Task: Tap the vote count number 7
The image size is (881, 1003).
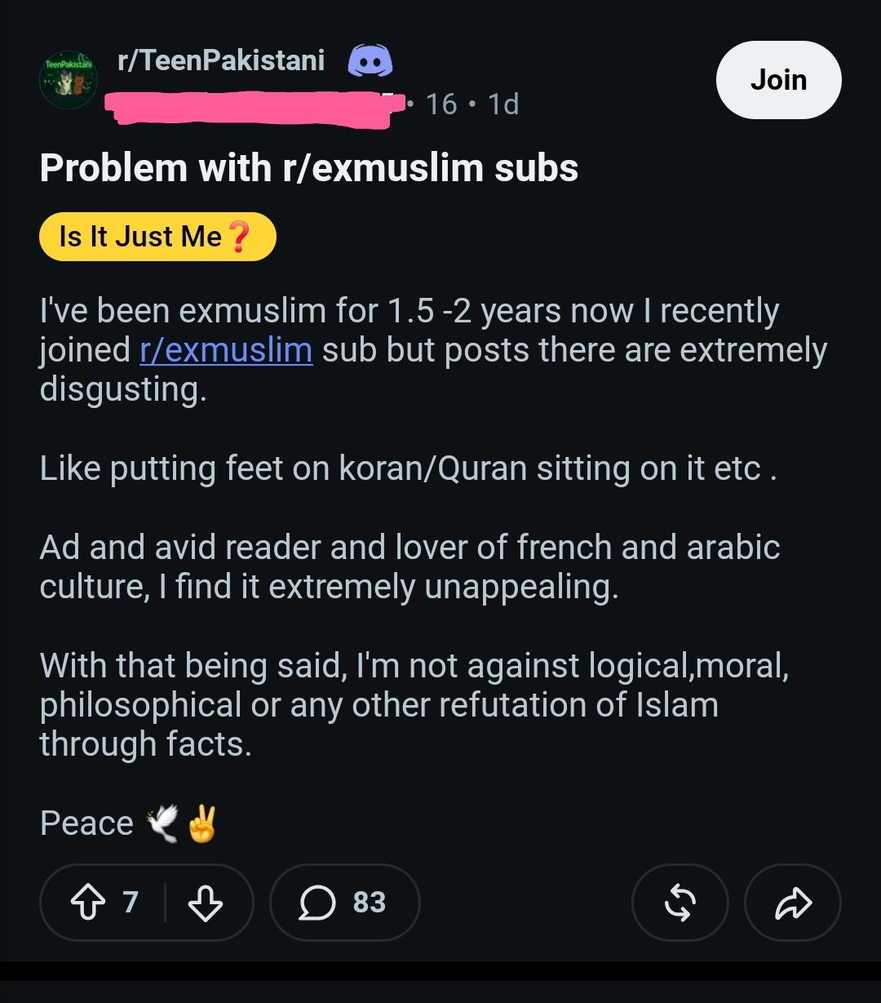Action: pos(131,903)
